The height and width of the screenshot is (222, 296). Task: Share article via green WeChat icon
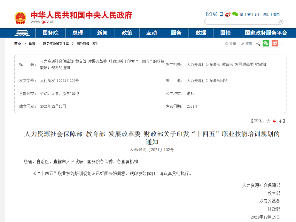[266, 43]
